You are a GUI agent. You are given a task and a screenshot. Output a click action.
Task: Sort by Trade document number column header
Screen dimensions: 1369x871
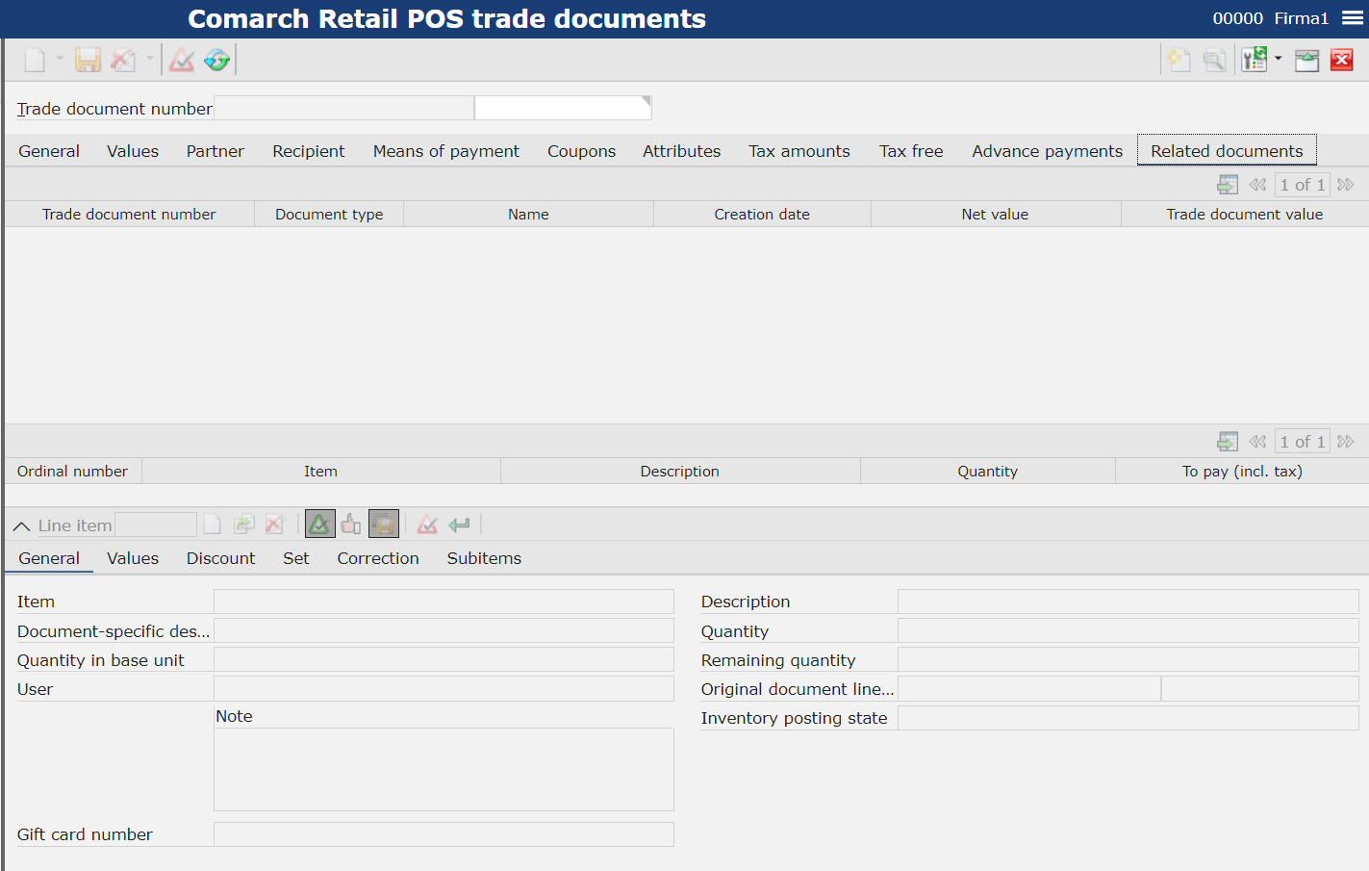[x=129, y=214]
